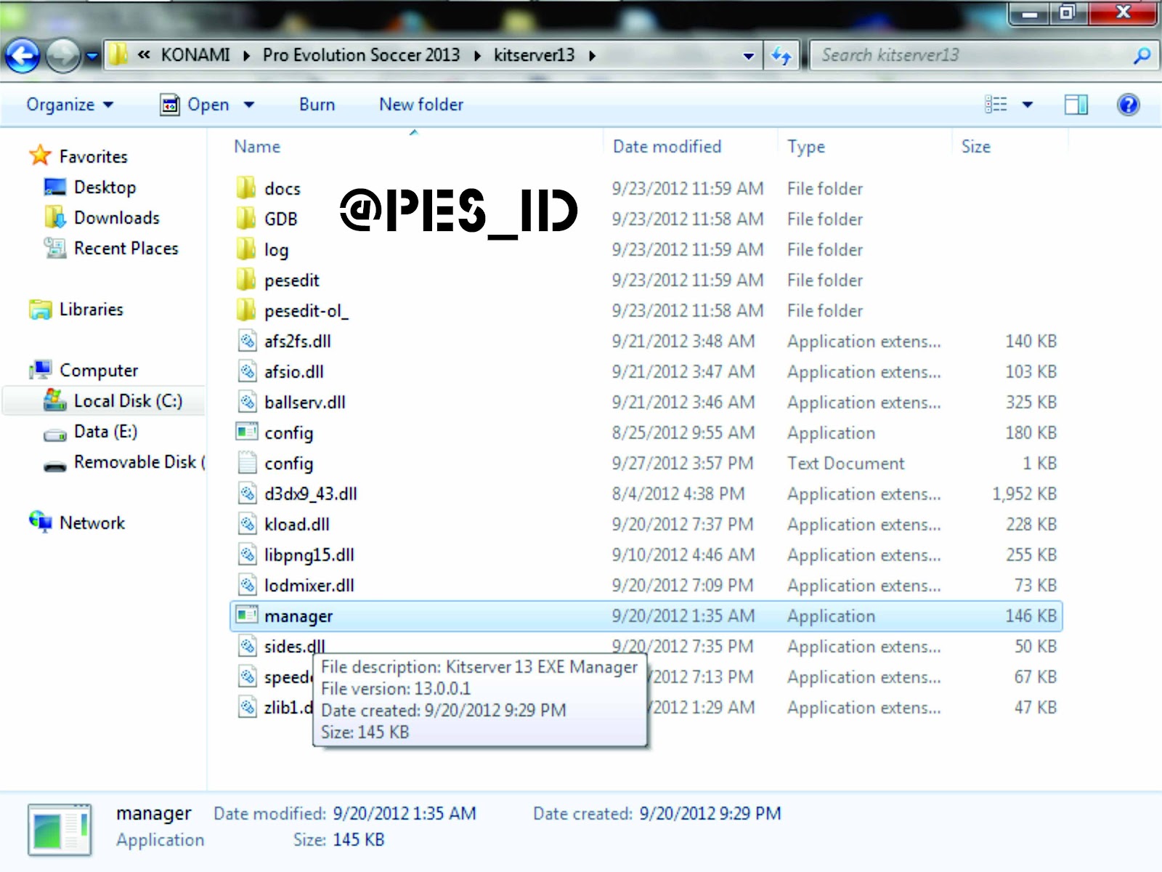The image size is (1162, 872).
Task: Sort by the Name column header
Action: tap(257, 147)
